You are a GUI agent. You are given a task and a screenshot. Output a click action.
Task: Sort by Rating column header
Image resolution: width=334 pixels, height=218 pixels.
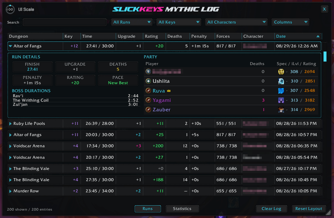154,36
